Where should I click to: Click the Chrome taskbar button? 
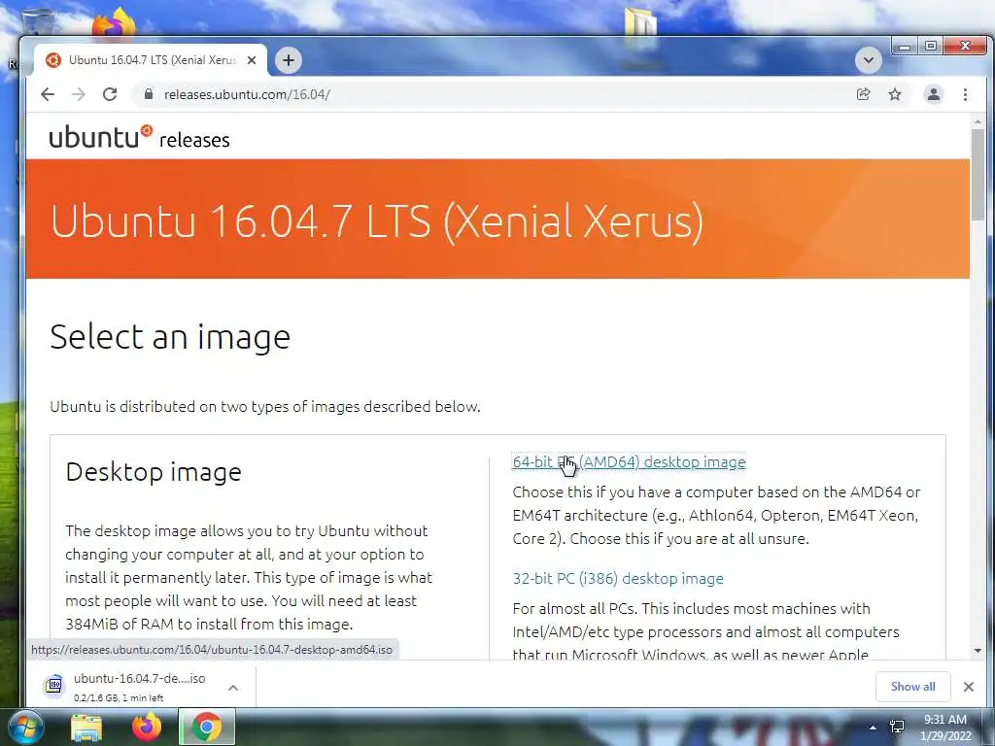(x=207, y=727)
